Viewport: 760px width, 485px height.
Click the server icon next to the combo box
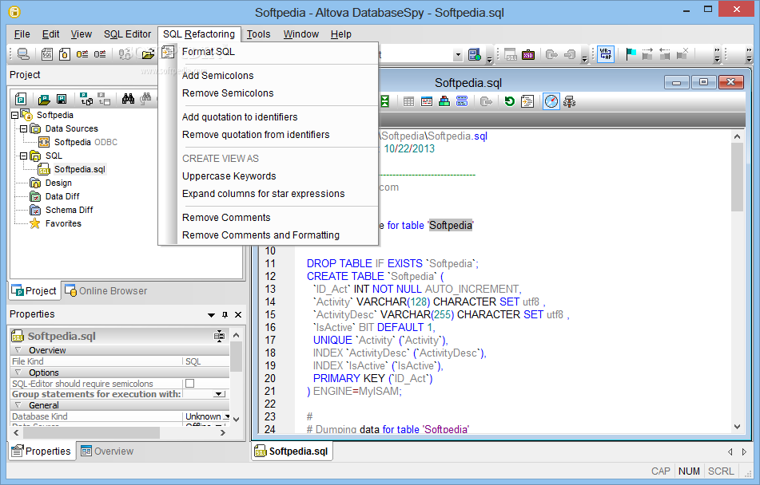click(475, 55)
